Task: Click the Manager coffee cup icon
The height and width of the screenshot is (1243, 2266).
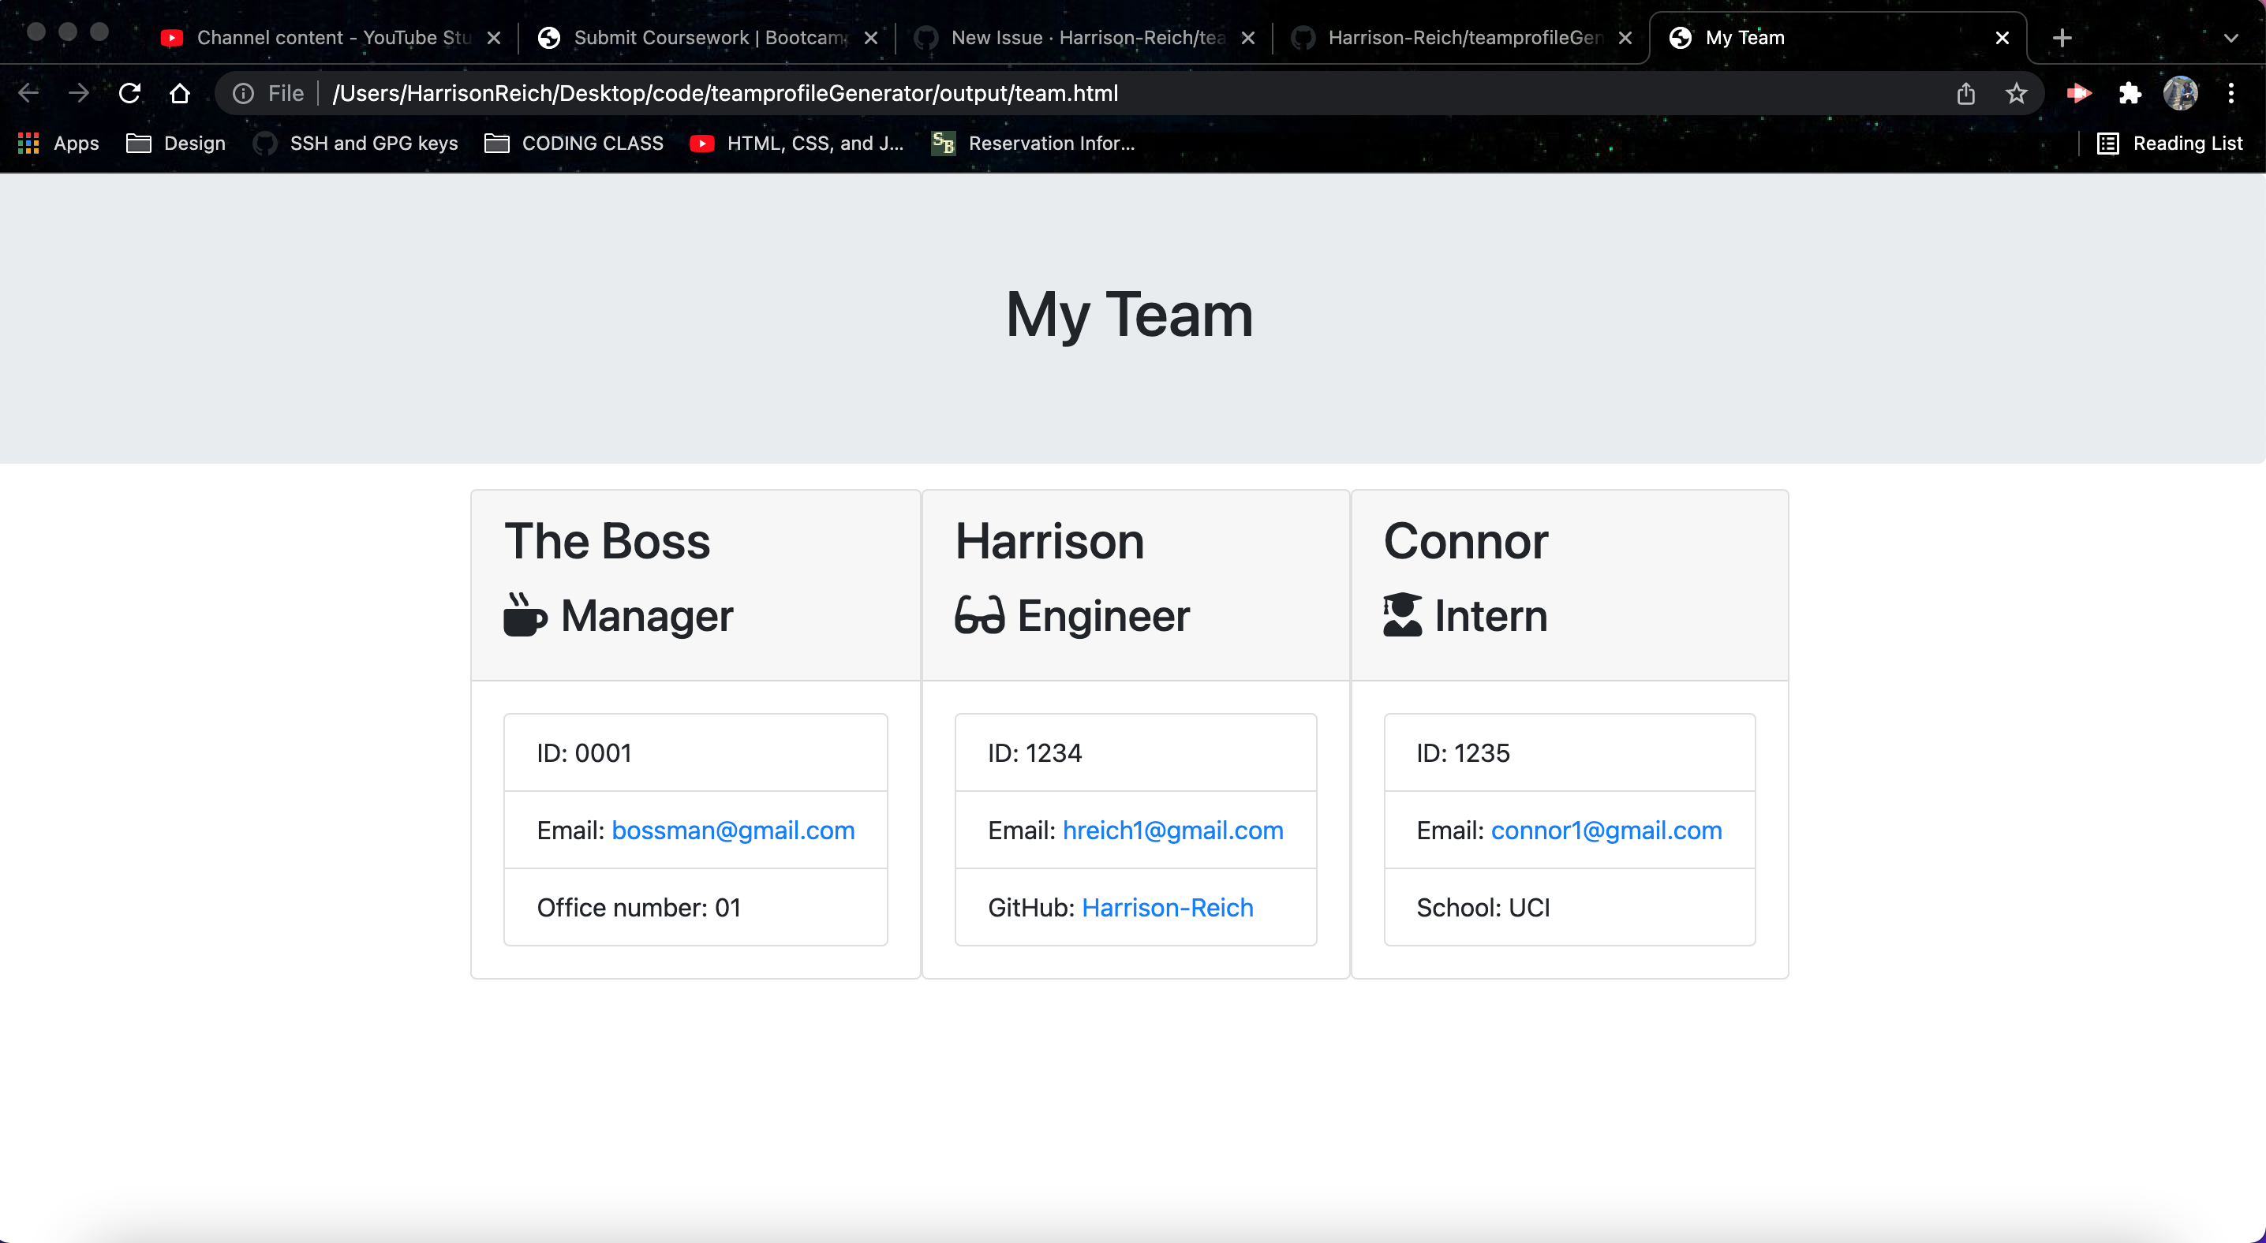Action: [524, 614]
